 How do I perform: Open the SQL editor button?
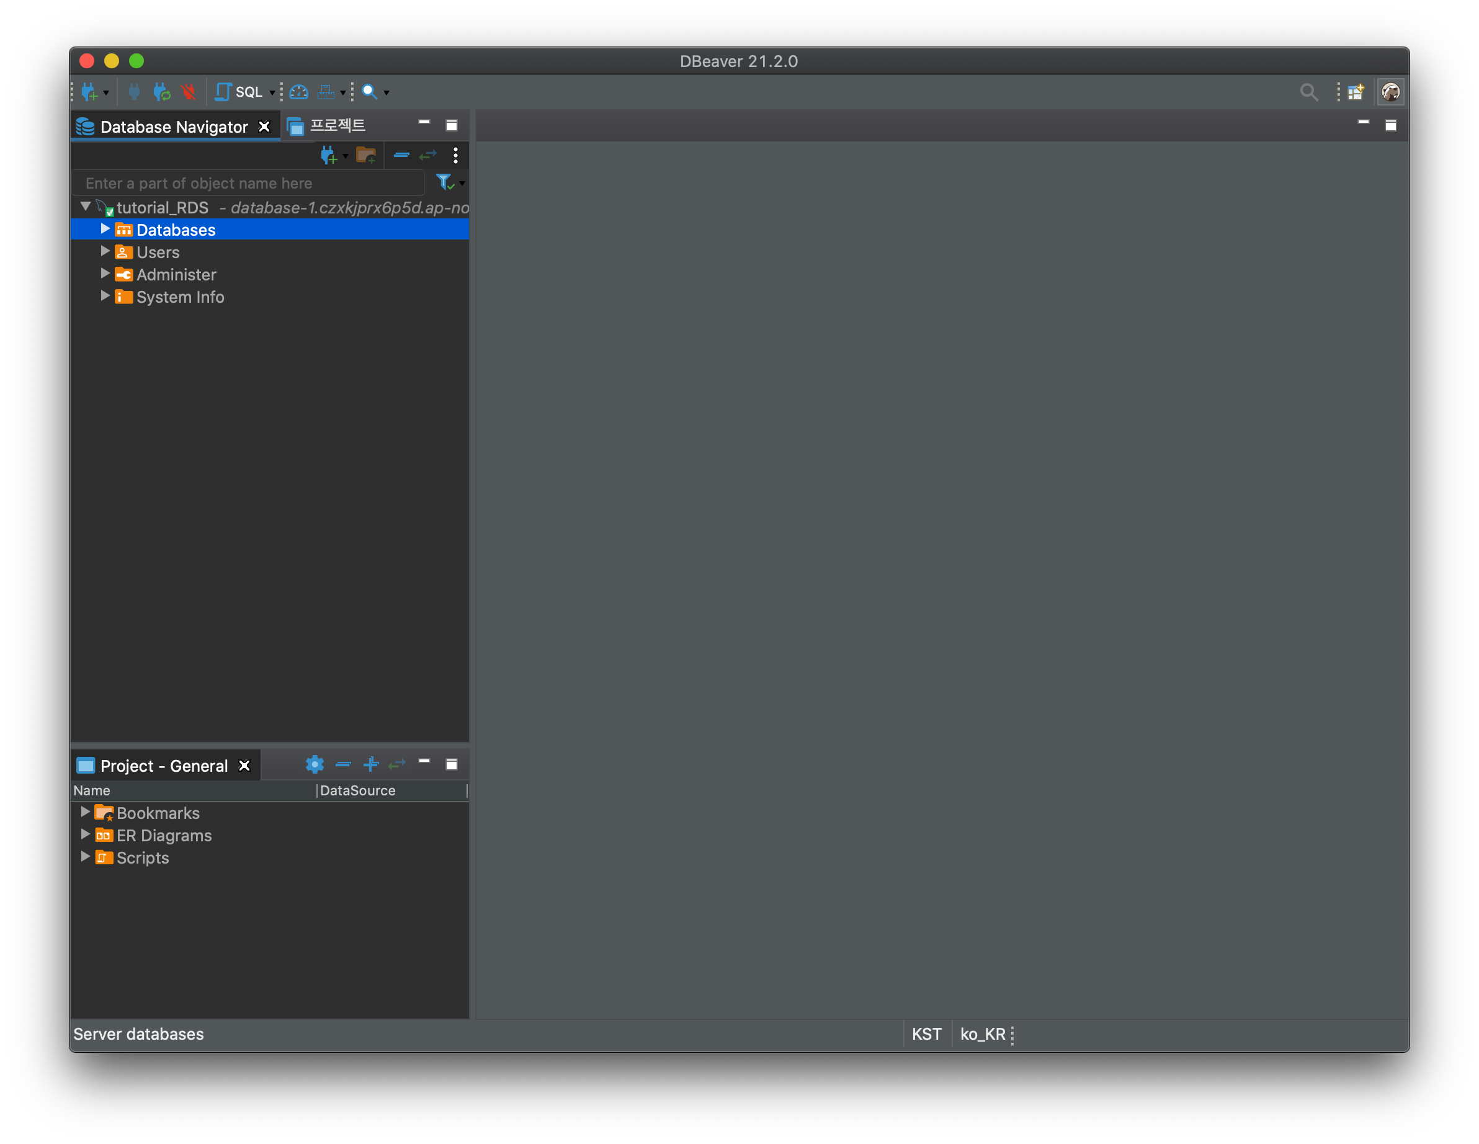pyautogui.click(x=239, y=92)
